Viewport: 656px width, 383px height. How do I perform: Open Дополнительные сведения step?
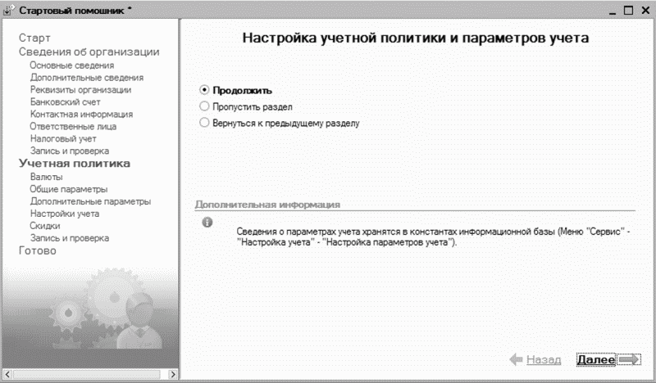coord(87,78)
